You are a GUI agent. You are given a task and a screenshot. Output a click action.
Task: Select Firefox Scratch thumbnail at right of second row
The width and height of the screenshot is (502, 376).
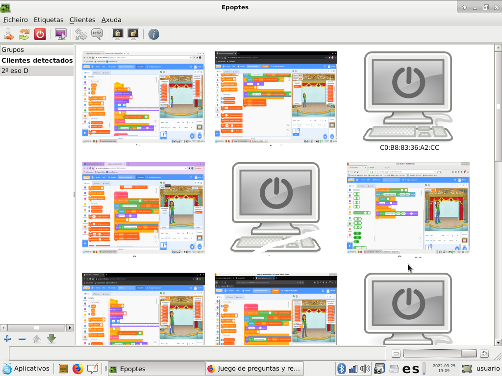click(x=408, y=208)
